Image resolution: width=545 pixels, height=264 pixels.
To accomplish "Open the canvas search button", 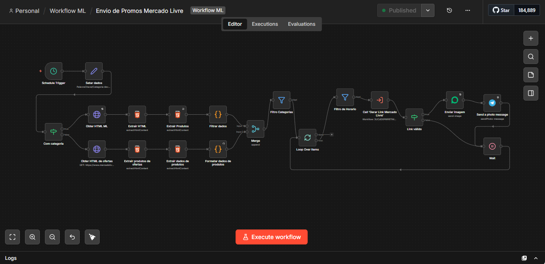I will pyautogui.click(x=530, y=57).
